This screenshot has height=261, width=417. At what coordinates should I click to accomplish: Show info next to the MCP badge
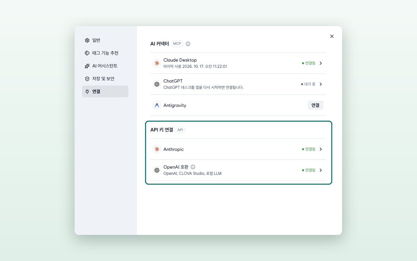tap(188, 44)
